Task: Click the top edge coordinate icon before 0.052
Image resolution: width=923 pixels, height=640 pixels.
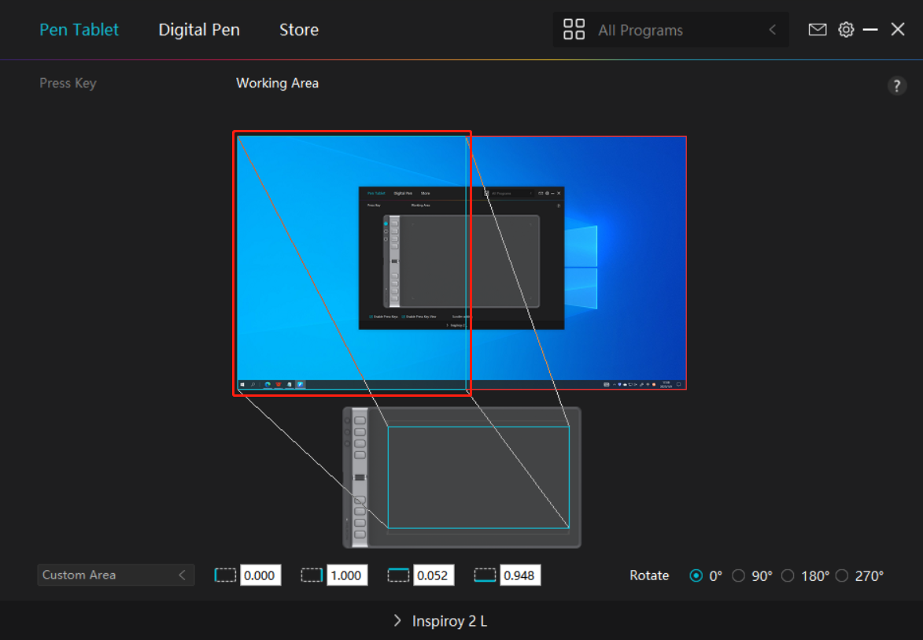Action: tap(399, 575)
